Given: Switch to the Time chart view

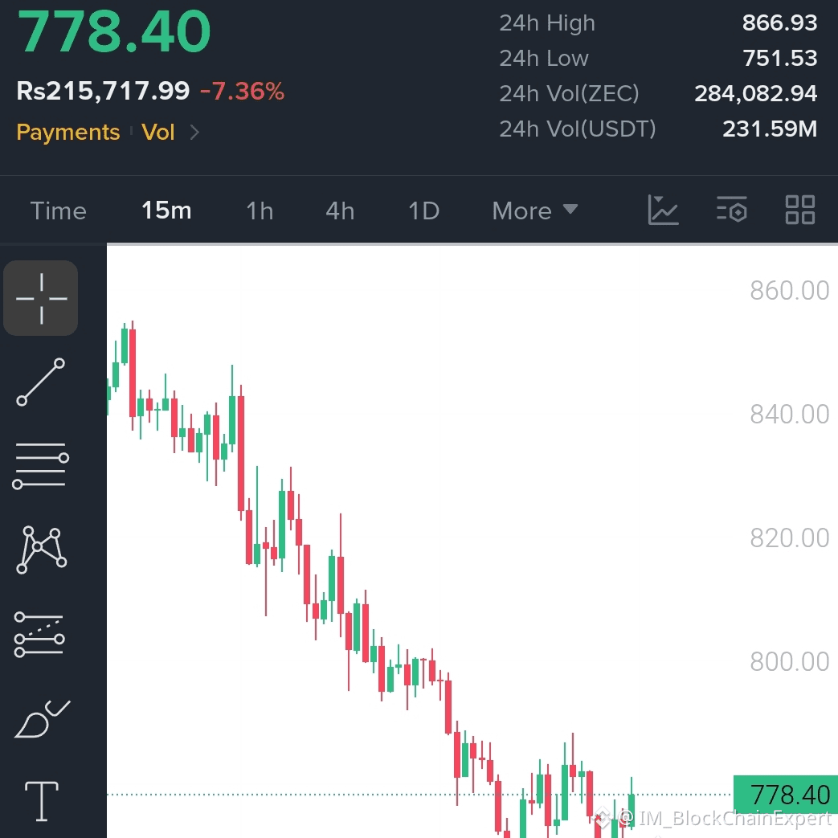Looking at the screenshot, I should coord(59,211).
